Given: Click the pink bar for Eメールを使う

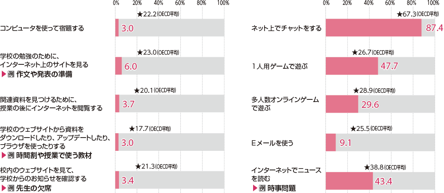Looking at the screenshot, I should tap(331, 142).
